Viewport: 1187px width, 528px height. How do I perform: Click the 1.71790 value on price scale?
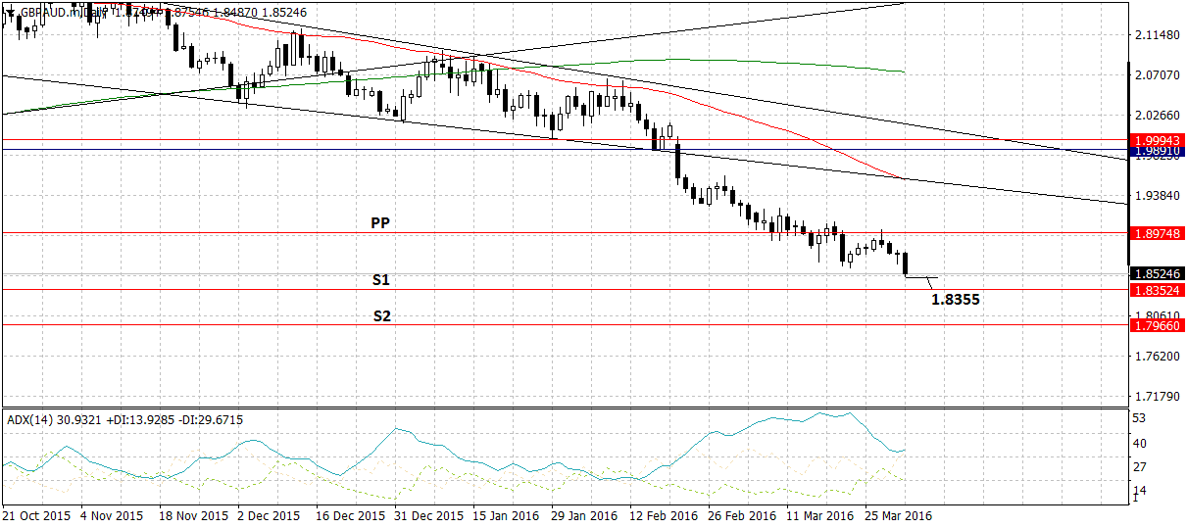coord(1153,397)
